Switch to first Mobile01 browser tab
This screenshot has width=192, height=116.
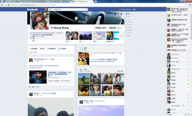click(16, 2)
